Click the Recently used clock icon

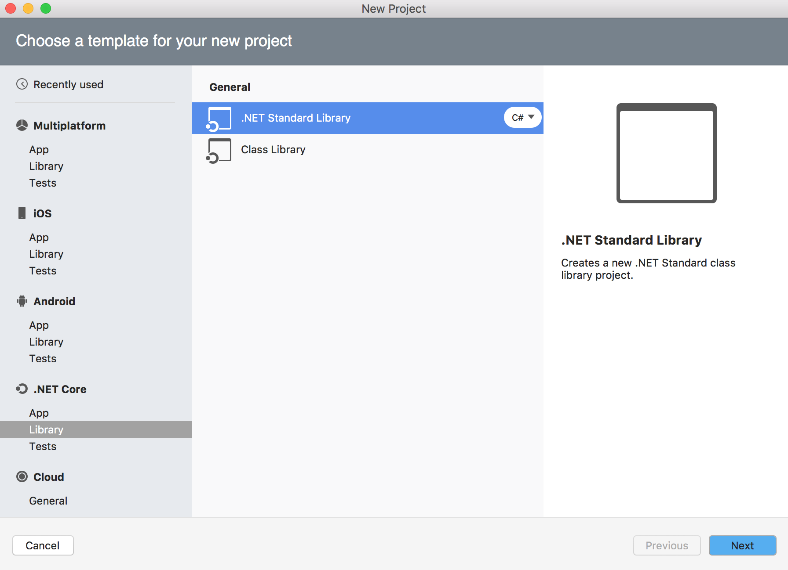pos(22,84)
